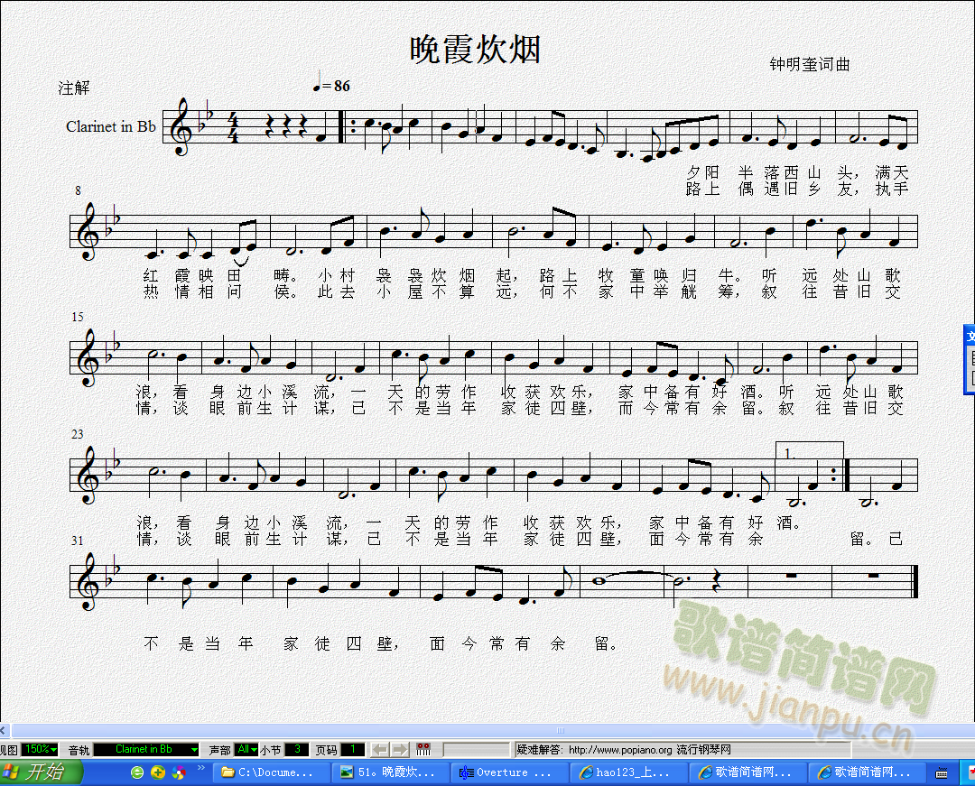Click the colorful pinwheel quick launch icon

(178, 772)
